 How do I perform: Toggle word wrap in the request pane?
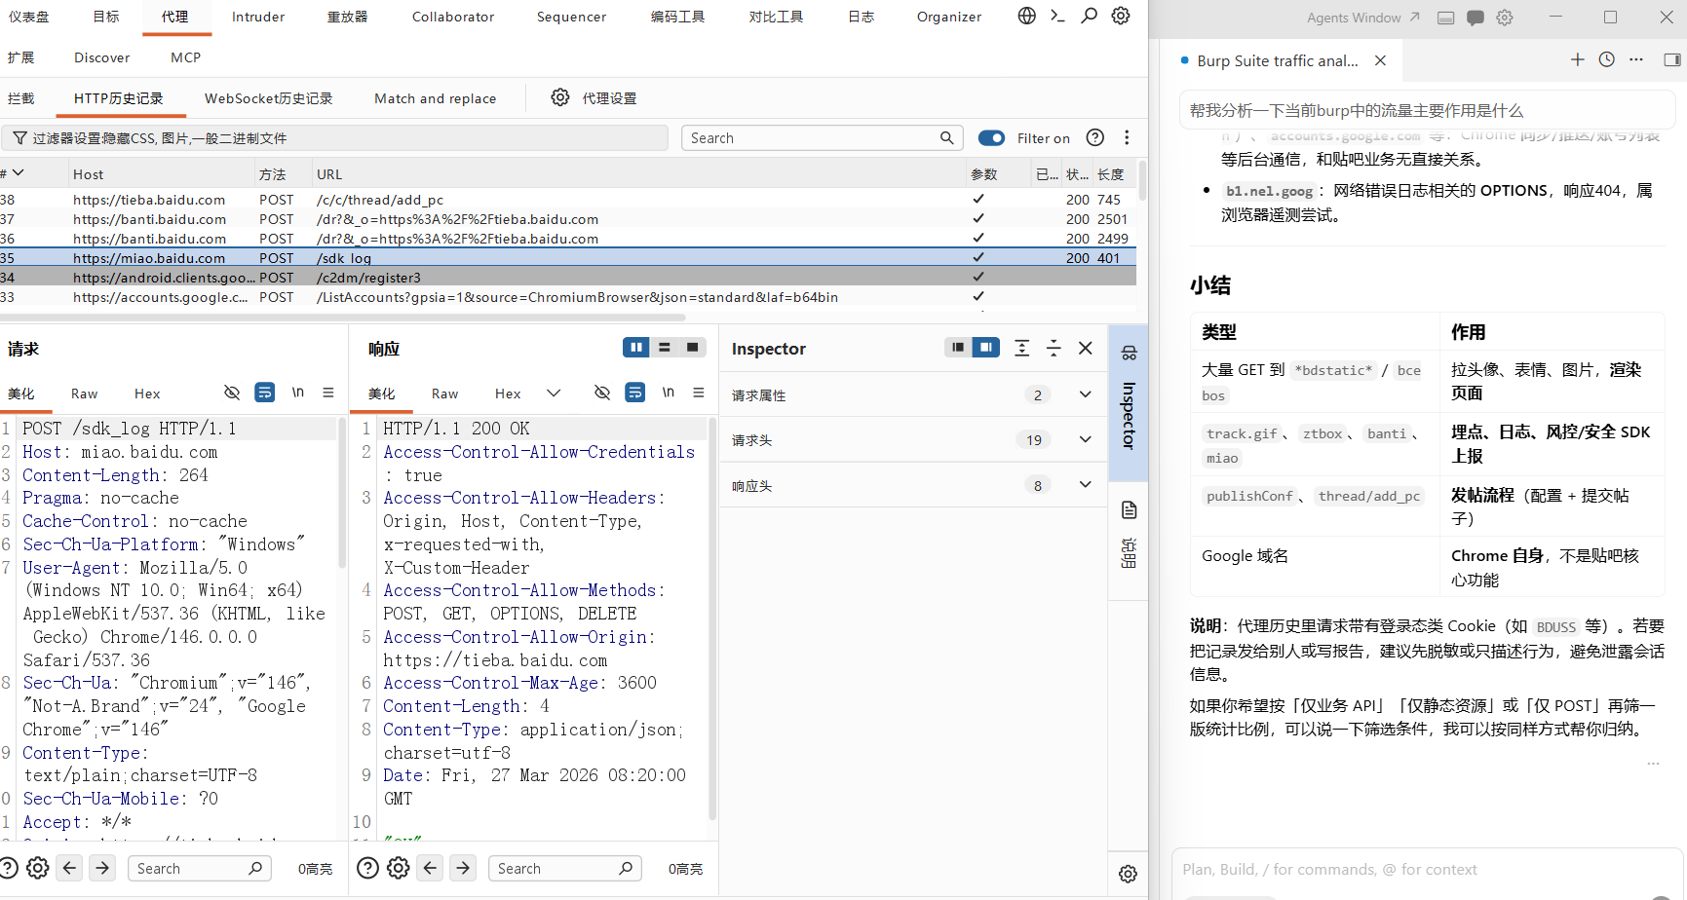click(x=264, y=393)
